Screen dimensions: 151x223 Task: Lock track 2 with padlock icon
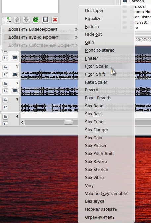point(5,84)
